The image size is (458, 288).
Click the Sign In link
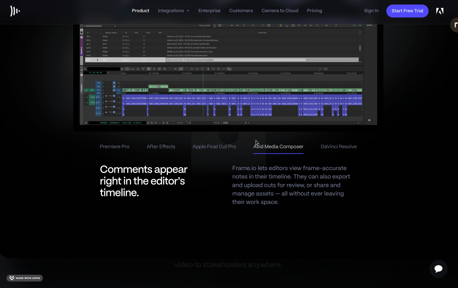371,11
